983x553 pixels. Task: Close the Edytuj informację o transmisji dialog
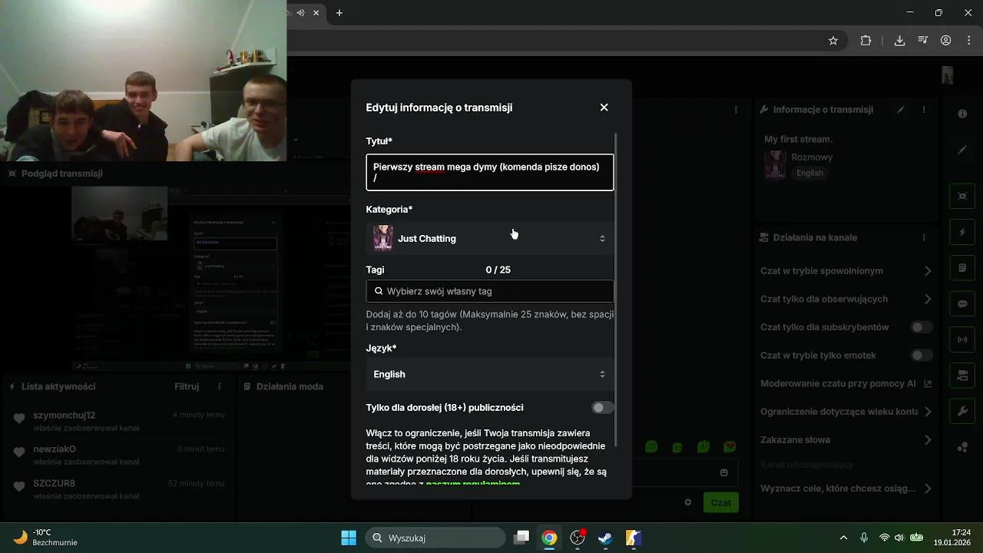(x=604, y=108)
